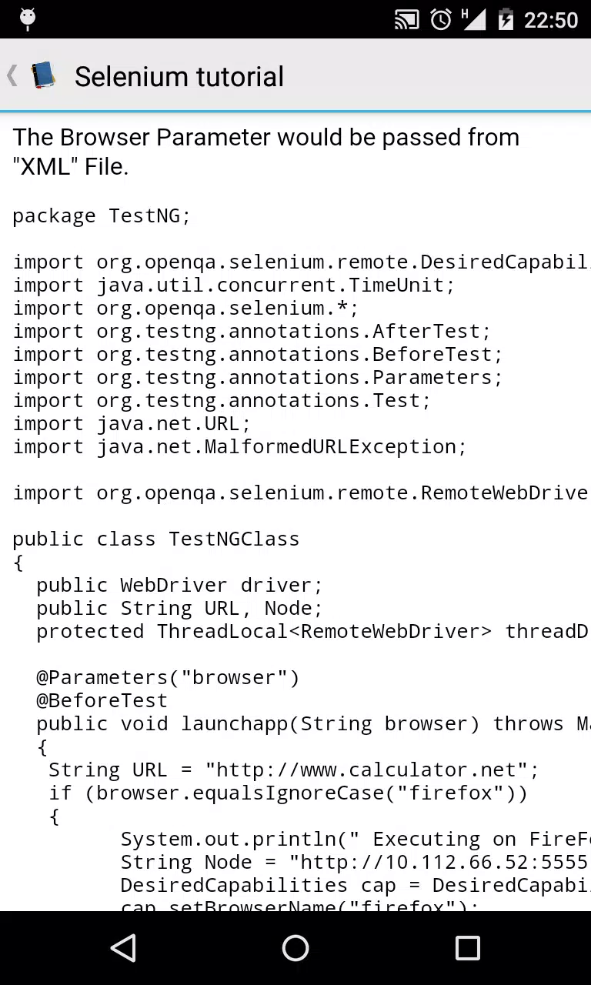Tap the blue book app icon
This screenshot has width=591, height=985.
tap(43, 75)
